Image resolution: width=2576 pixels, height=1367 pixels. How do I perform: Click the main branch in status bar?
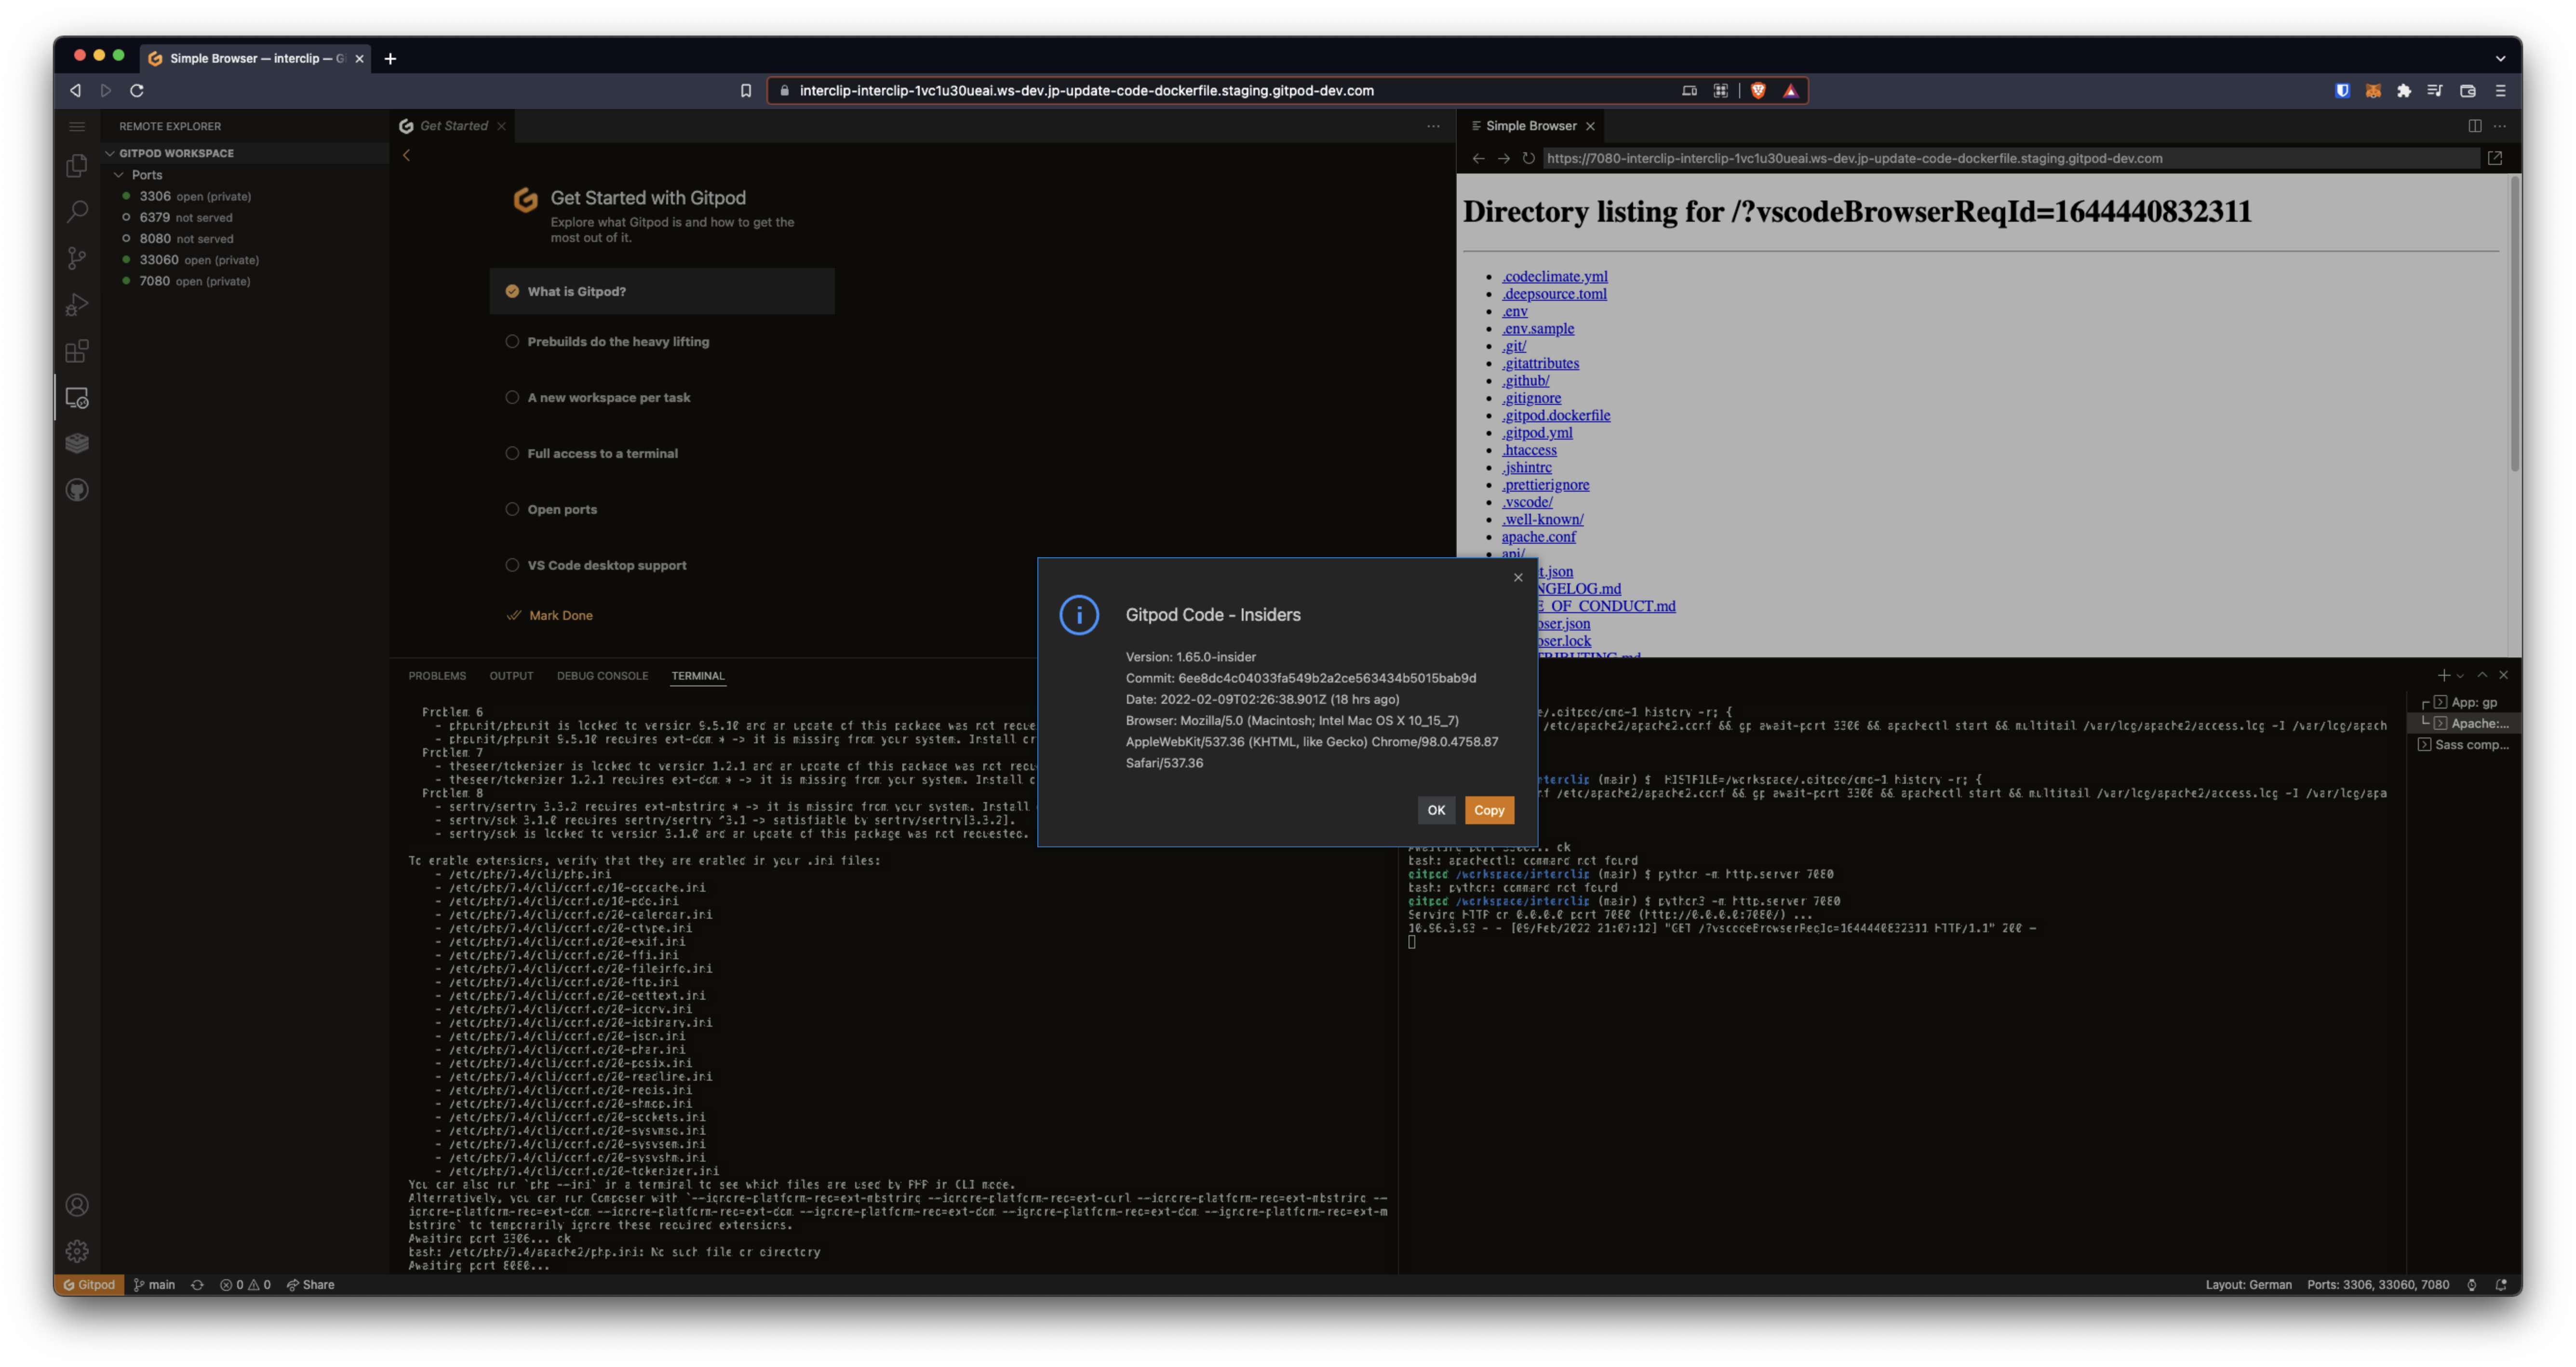[154, 1285]
